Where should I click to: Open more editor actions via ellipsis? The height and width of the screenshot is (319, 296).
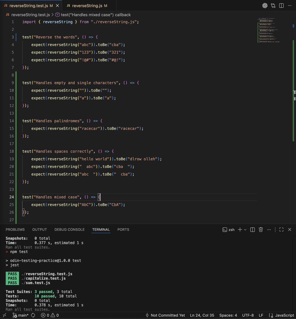tap(290, 5)
